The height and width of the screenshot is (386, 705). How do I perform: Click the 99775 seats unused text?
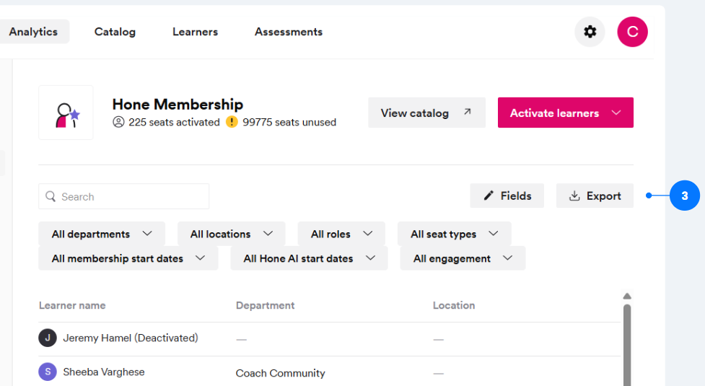click(289, 122)
